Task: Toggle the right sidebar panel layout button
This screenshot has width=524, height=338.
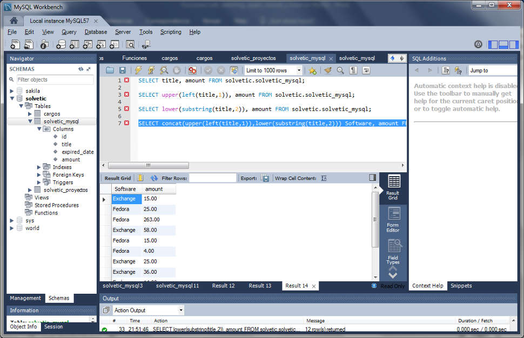Action: click(x=514, y=44)
